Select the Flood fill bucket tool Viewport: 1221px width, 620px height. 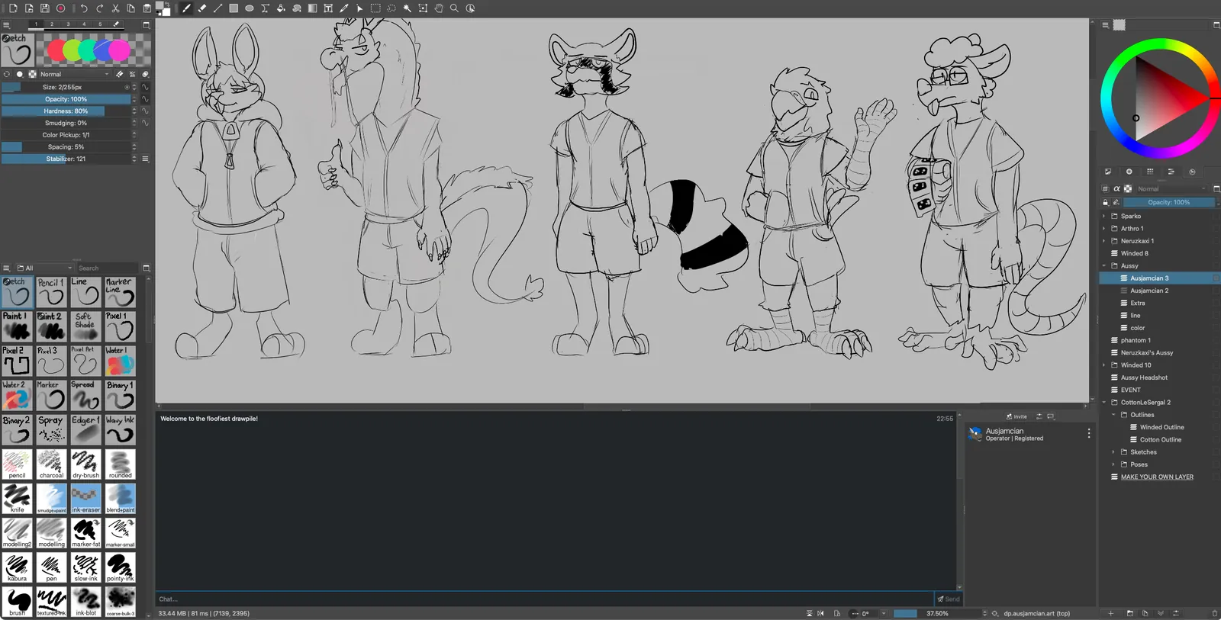[281, 8]
